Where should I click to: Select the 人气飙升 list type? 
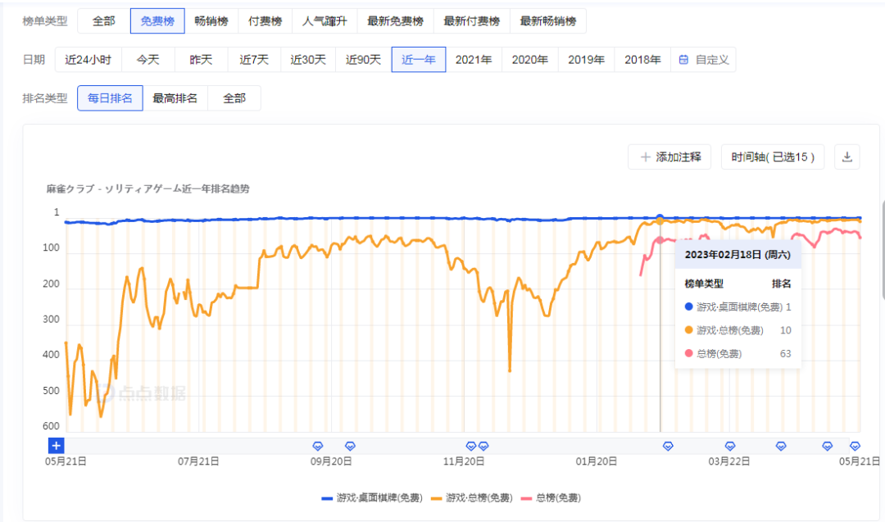click(x=325, y=20)
